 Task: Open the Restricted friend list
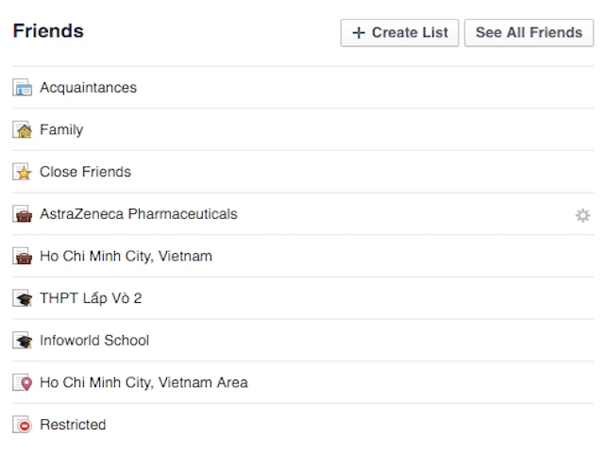[x=73, y=425]
